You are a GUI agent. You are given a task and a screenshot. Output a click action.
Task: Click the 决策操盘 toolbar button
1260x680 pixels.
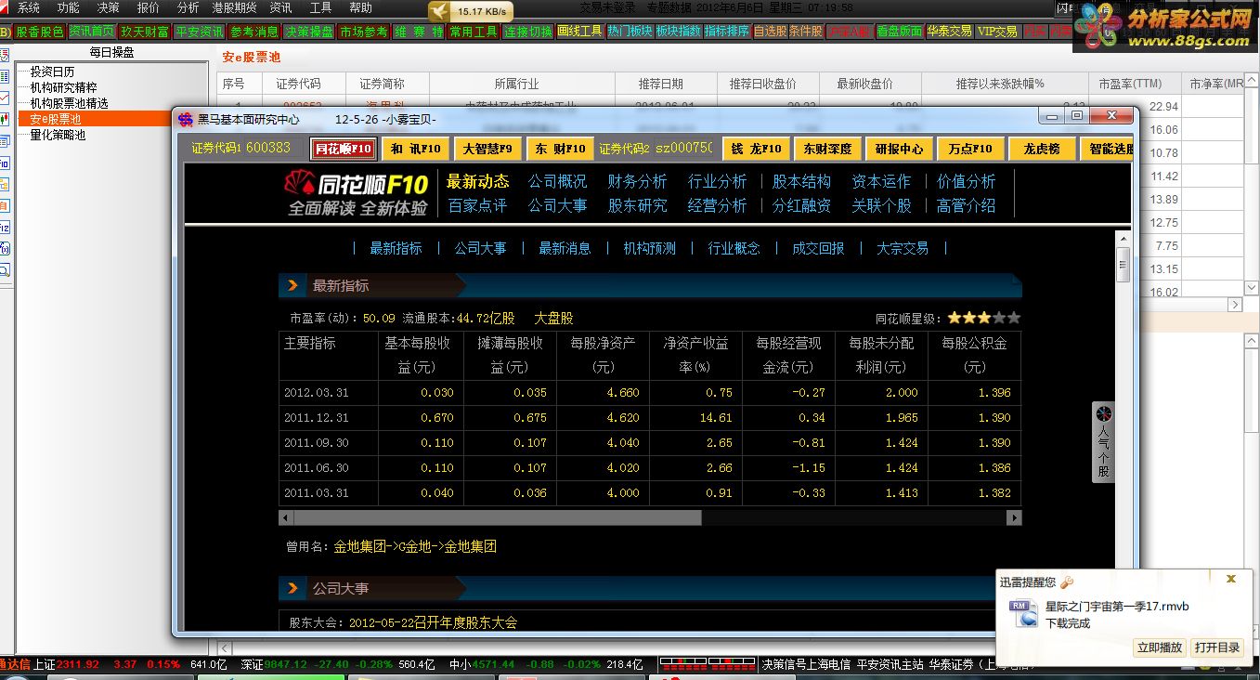pyautogui.click(x=308, y=32)
